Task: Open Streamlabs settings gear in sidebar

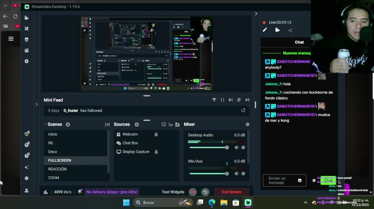Action: tap(27, 178)
